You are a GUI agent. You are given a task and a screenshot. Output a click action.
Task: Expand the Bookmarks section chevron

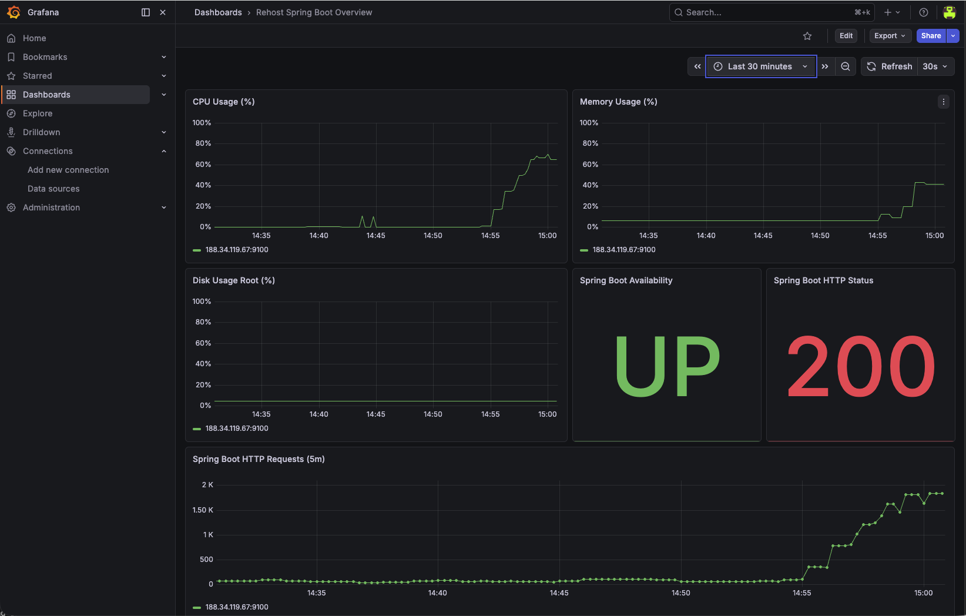click(164, 57)
